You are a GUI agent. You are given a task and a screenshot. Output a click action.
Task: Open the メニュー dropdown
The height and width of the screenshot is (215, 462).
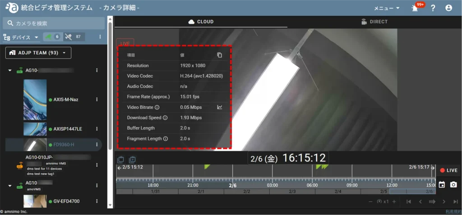[387, 8]
